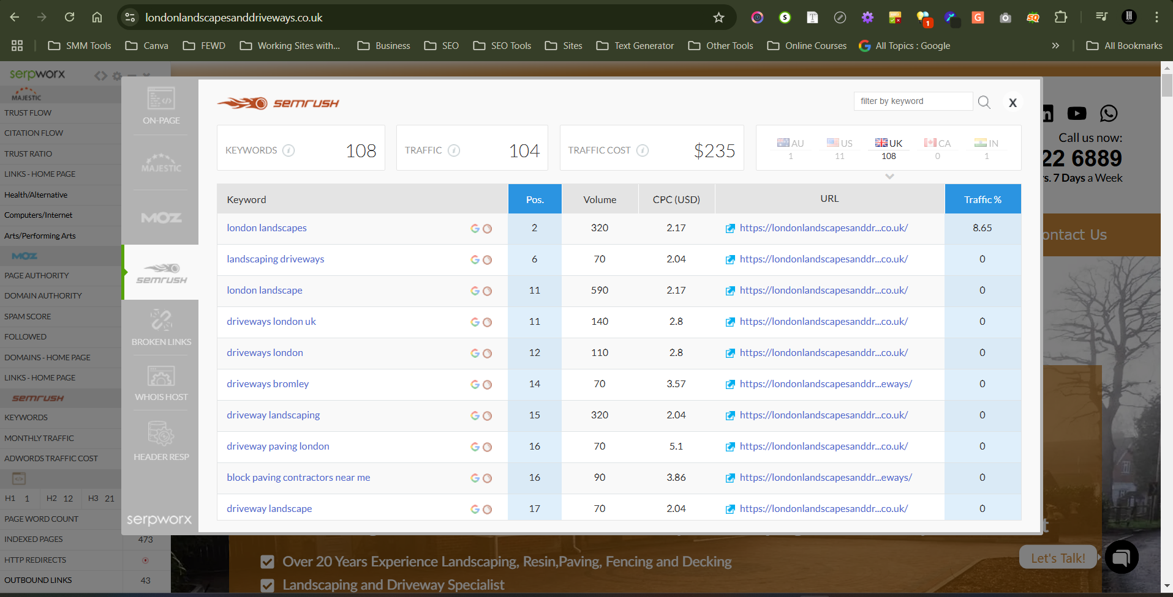The width and height of the screenshot is (1173, 597).
Task: Open Chrome extensions puzzle icon
Action: [x=1061, y=17]
